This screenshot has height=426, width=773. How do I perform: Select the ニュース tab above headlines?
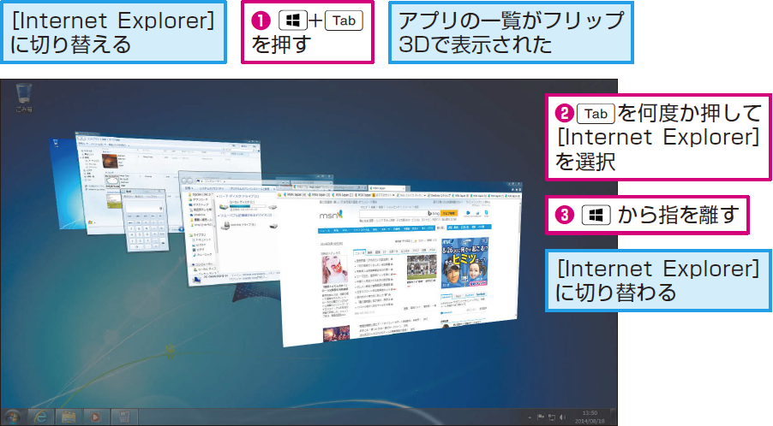click(x=360, y=251)
